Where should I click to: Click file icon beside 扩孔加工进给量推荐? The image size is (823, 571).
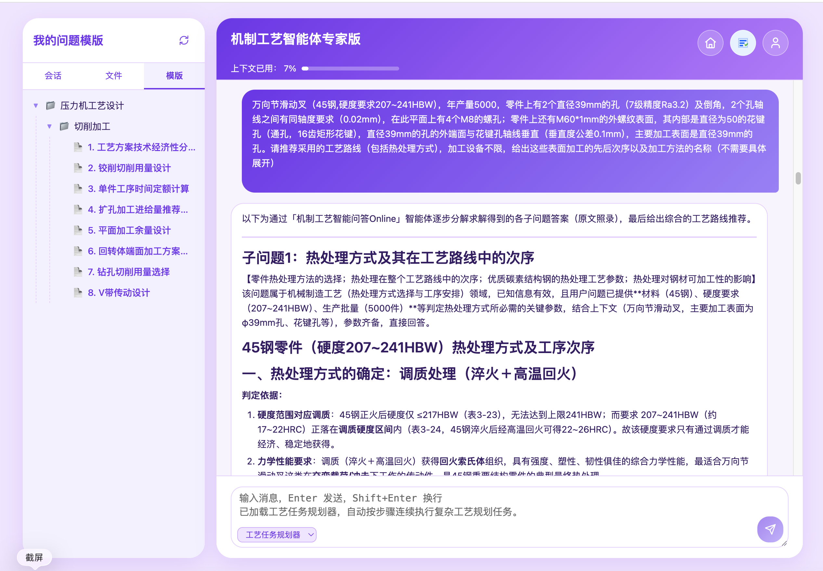[x=78, y=209]
